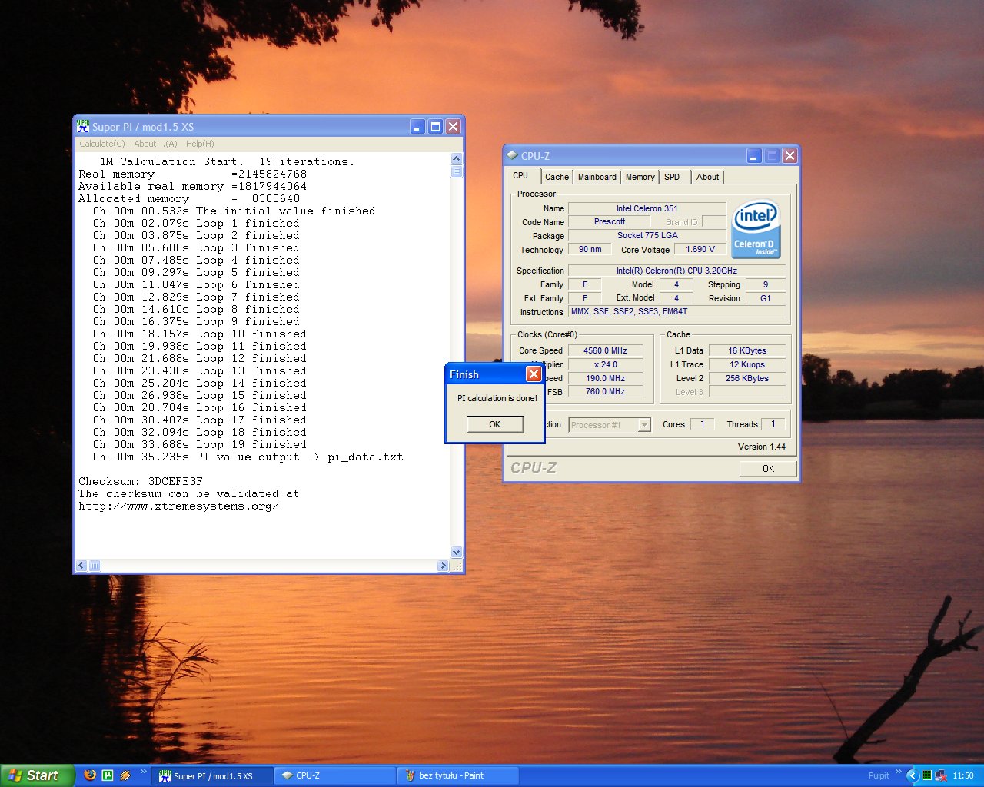Click the Level 2 value 256 KBytes
984x787 pixels.
[x=746, y=378]
